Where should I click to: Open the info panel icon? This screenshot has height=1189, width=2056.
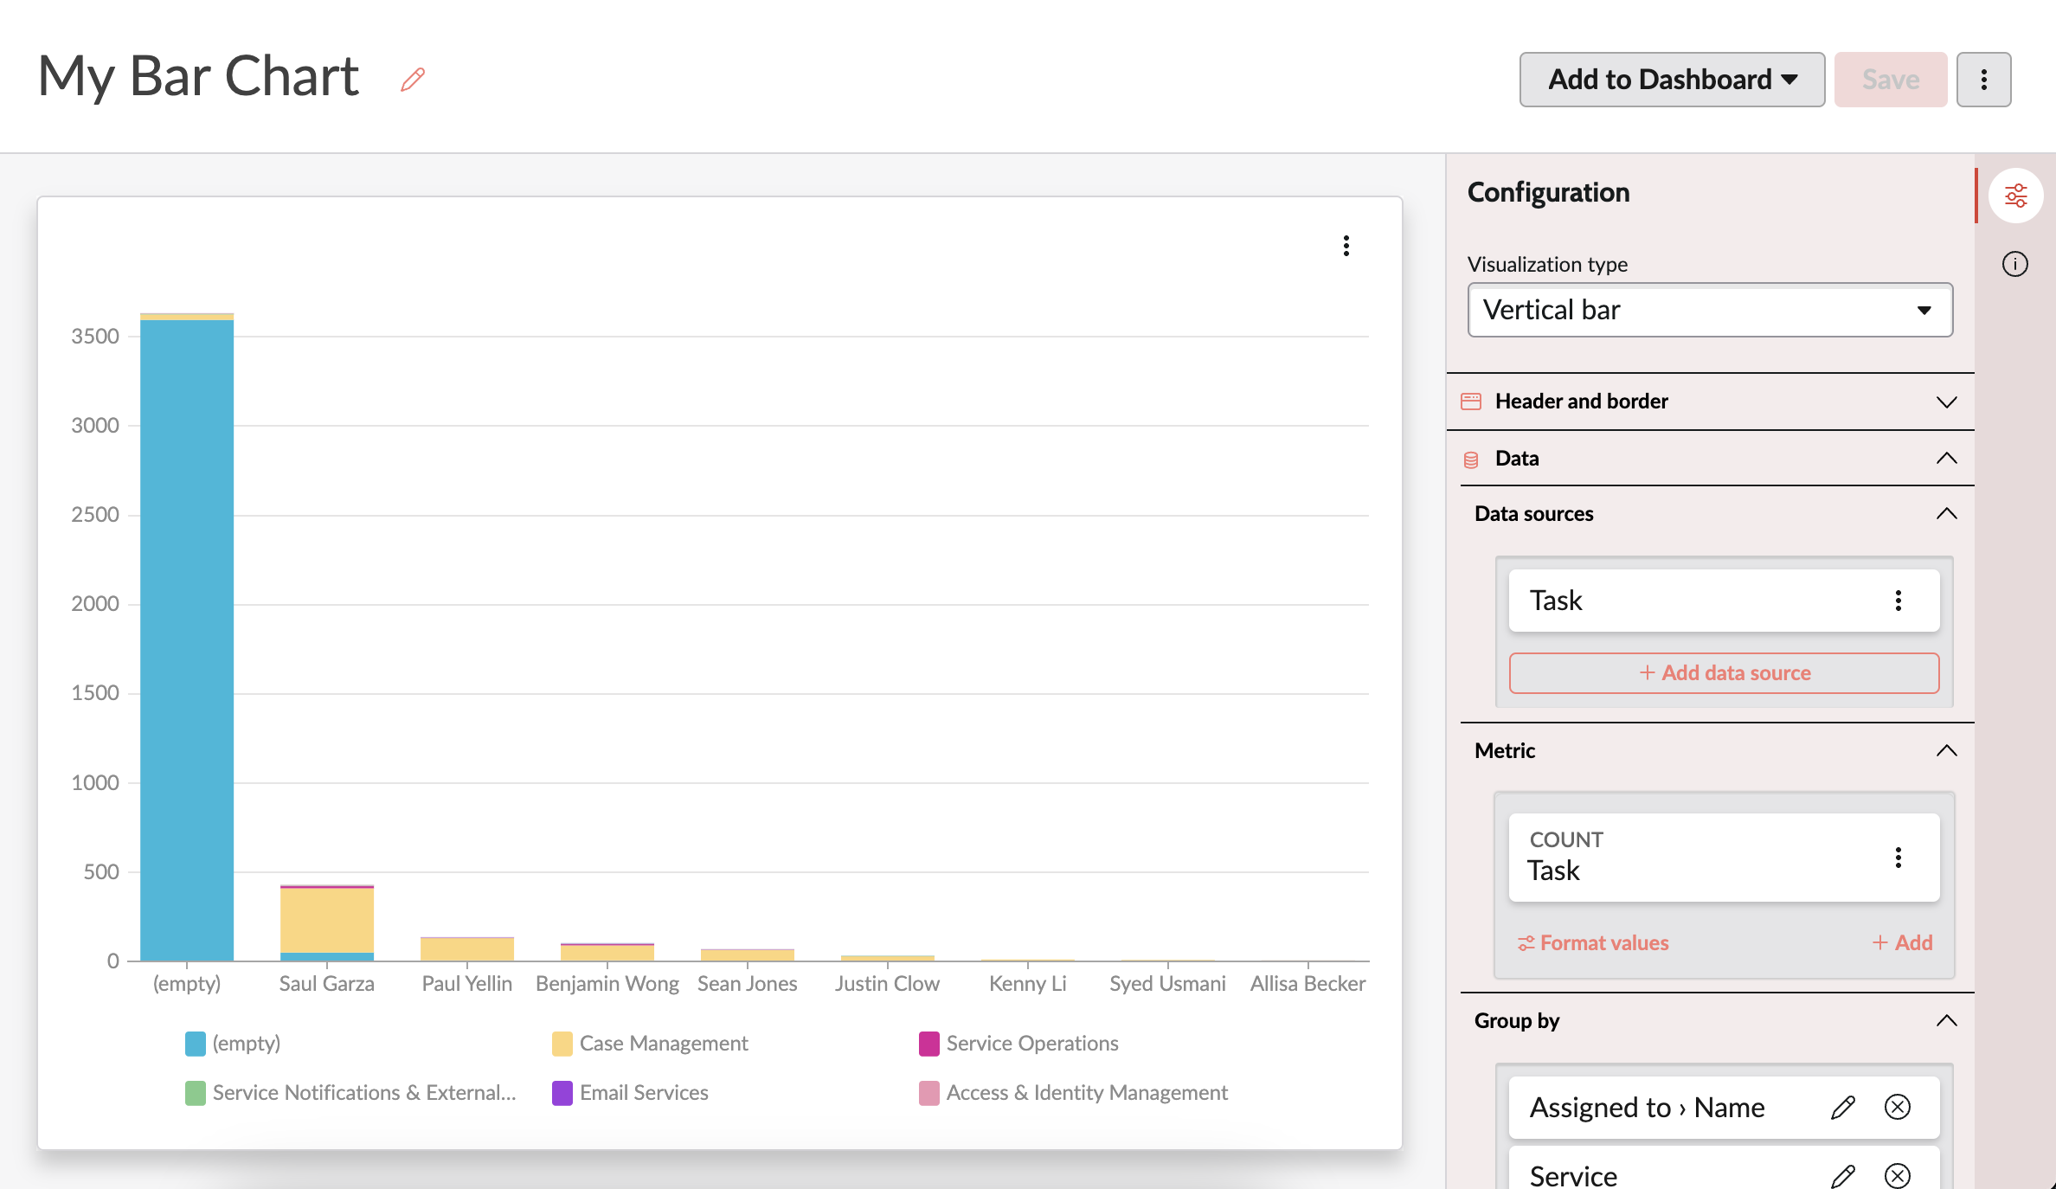(x=2016, y=265)
